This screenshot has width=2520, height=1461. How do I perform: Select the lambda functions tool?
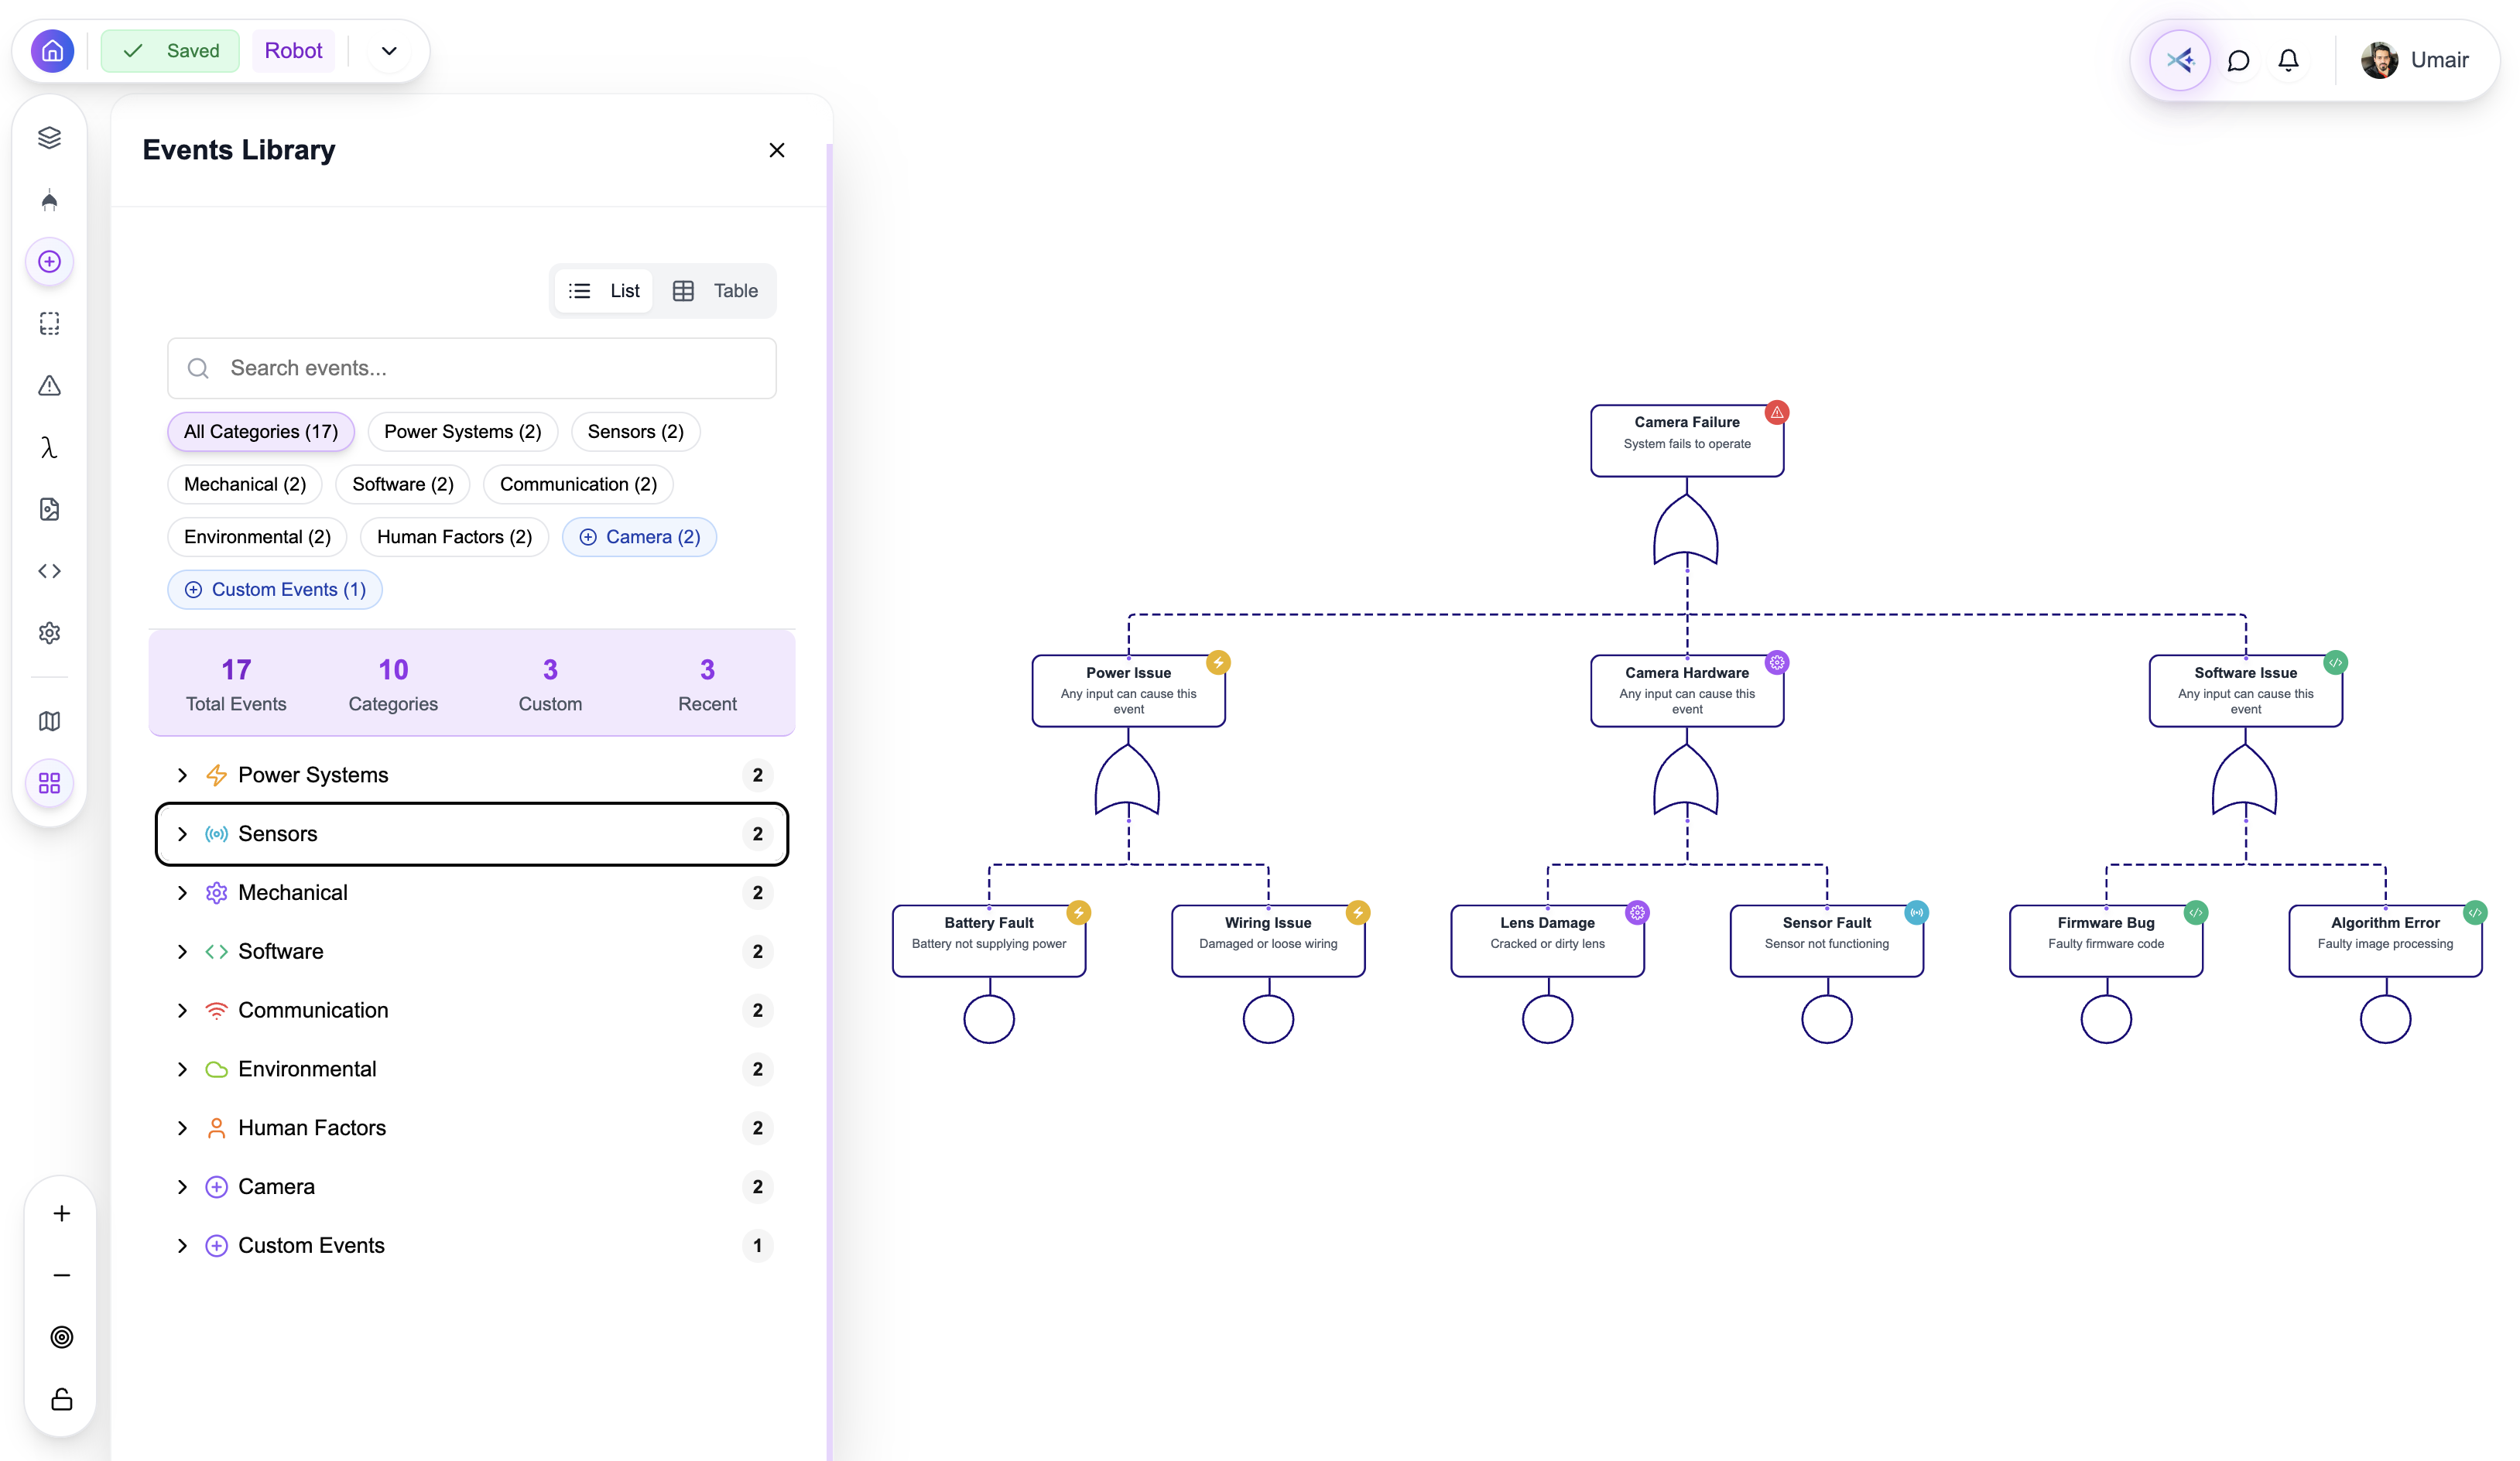pos(49,447)
